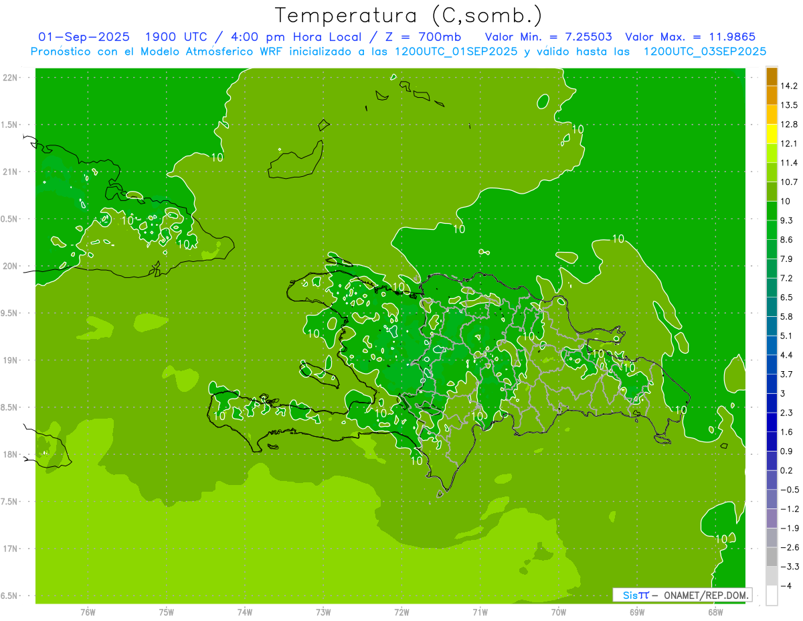This screenshot has height=621, width=803.
Task: Click the 21N latitude axis label
Action: pos(11,171)
